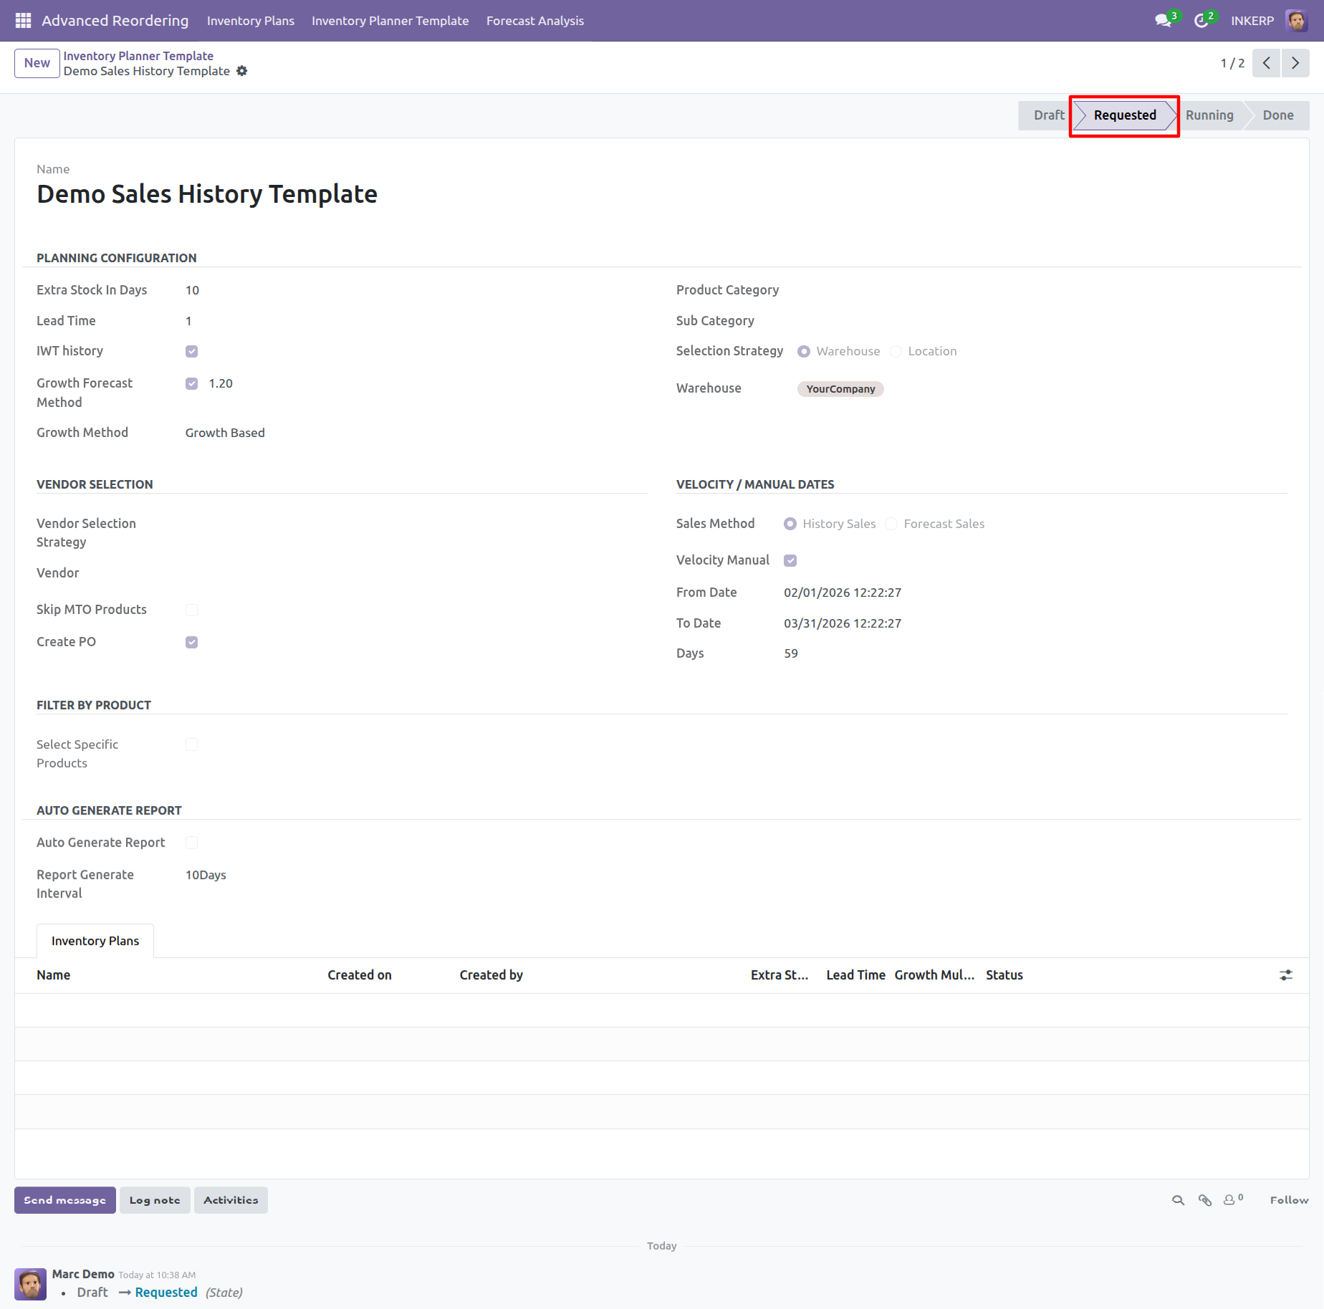Click Log note button

[155, 1200]
